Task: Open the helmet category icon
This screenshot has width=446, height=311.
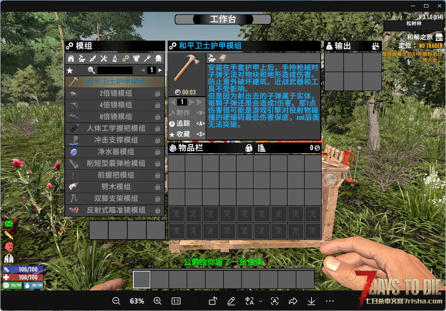Action: tap(159, 58)
